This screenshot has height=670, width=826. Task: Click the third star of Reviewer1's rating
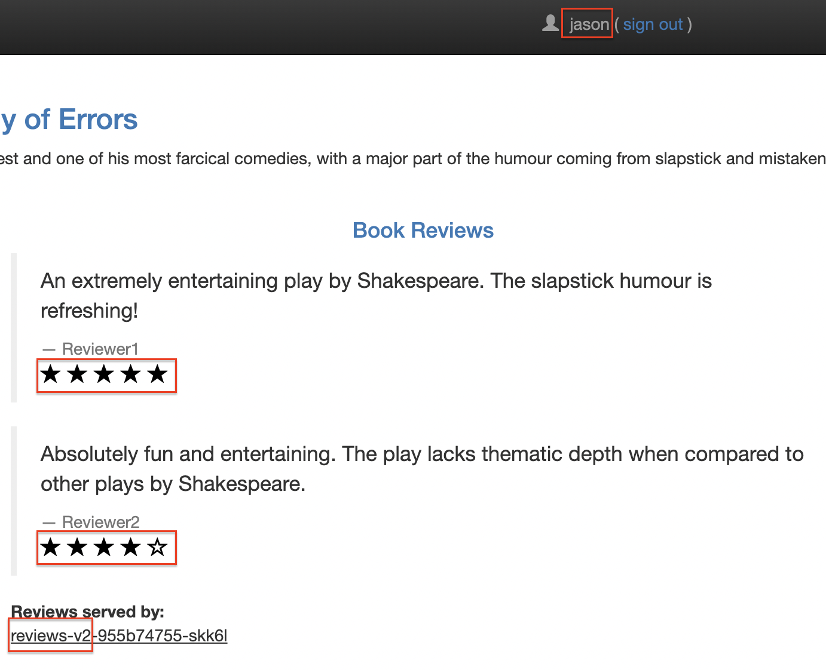pyautogui.click(x=104, y=374)
